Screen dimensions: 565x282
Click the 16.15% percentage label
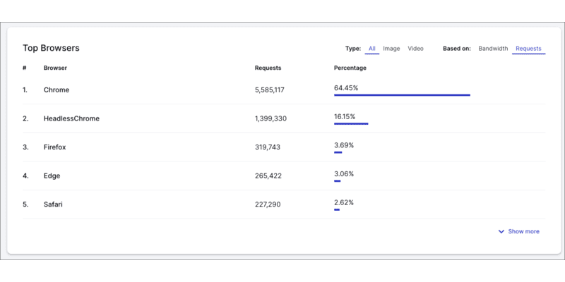point(345,116)
